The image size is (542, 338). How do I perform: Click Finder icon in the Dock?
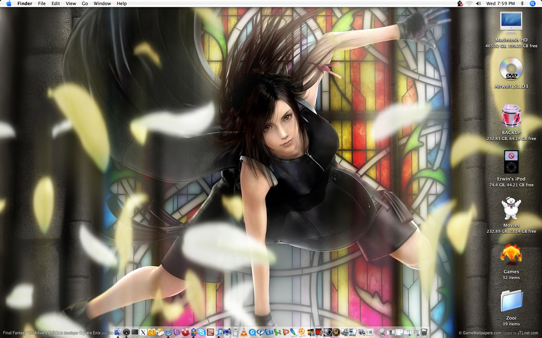point(118,332)
